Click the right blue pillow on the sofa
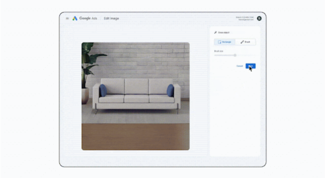326x178 pixels. point(170,90)
